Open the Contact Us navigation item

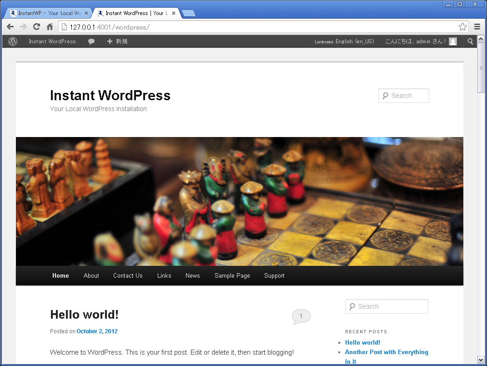point(128,275)
